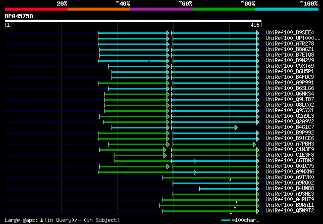Image resolution: width=323 pixels, height=224 pixels.
Task: Open the UniRef100_B9ICE6 entry
Action: click(x=290, y=139)
